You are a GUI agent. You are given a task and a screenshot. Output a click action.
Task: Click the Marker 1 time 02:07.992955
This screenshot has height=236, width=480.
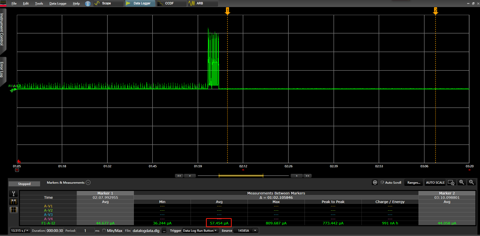tap(105, 198)
